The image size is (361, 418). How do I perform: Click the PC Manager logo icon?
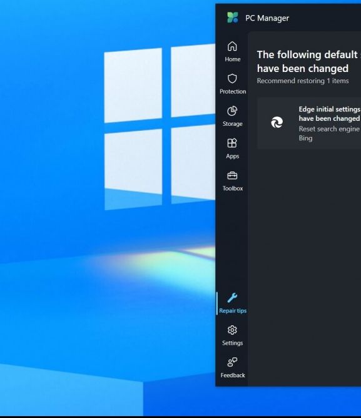(233, 18)
